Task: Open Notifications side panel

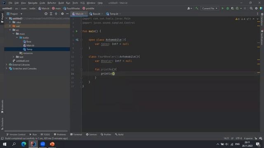Action: pyautogui.click(x=262, y=37)
